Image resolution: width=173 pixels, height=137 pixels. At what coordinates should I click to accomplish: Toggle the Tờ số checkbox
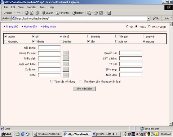61,36
